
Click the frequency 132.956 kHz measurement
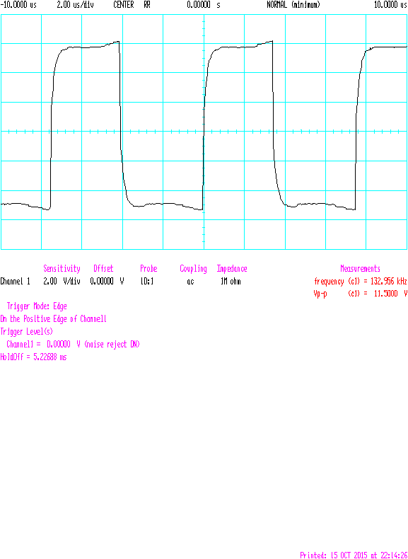point(361,282)
